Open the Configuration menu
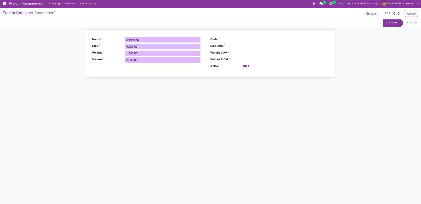Screen dimensions: 421x204 pyautogui.click(x=89, y=4)
